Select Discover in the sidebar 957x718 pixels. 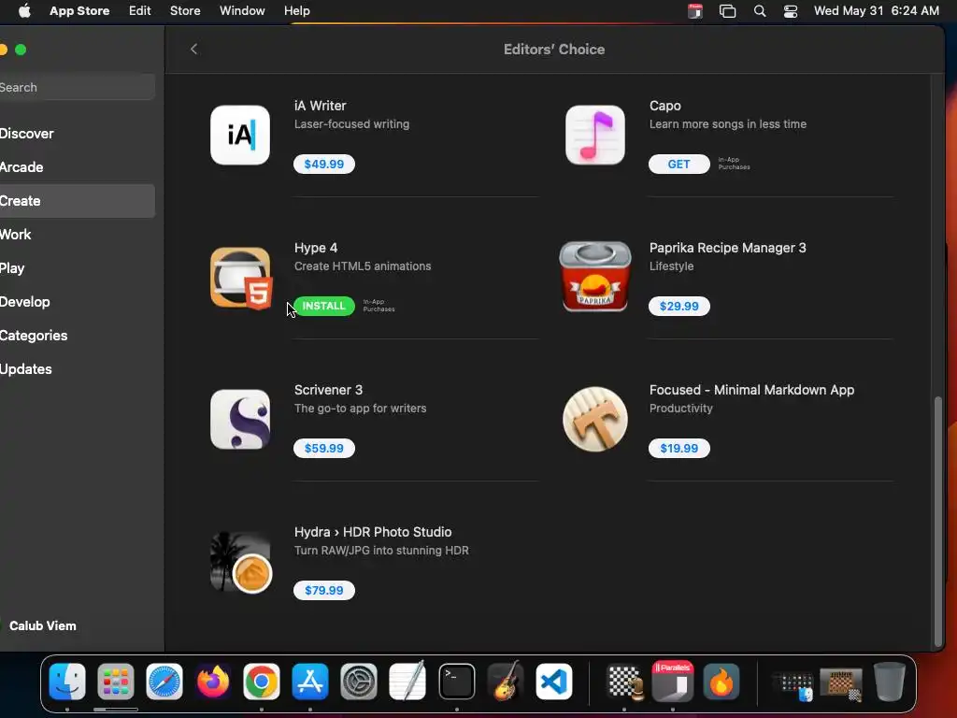77,134
